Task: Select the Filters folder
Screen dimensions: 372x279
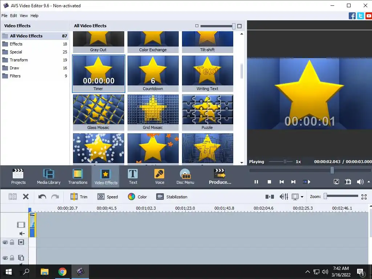Action: pos(35,76)
